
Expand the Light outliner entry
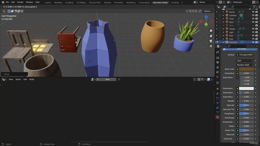tap(223, 32)
